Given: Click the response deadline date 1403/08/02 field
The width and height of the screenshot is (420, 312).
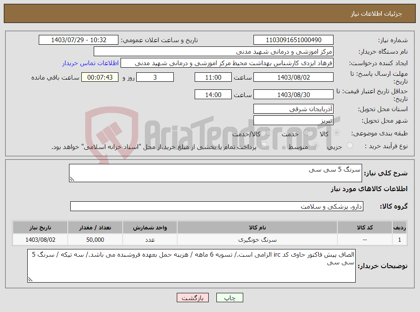Looking at the screenshot, I should coord(293,77).
